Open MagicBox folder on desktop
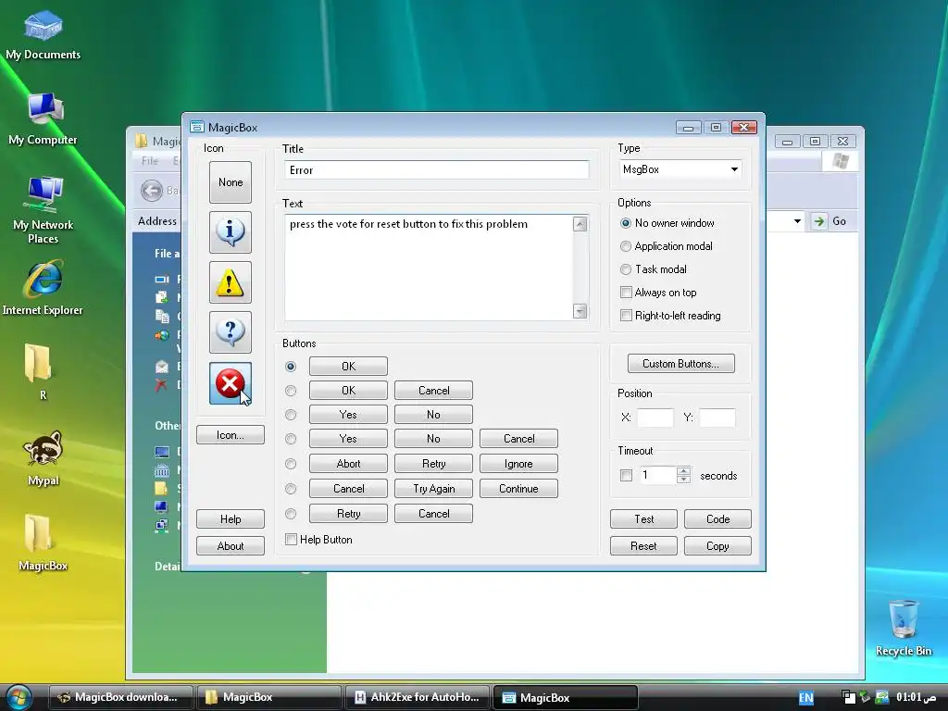Screen dimensions: 948x711 (43, 543)
